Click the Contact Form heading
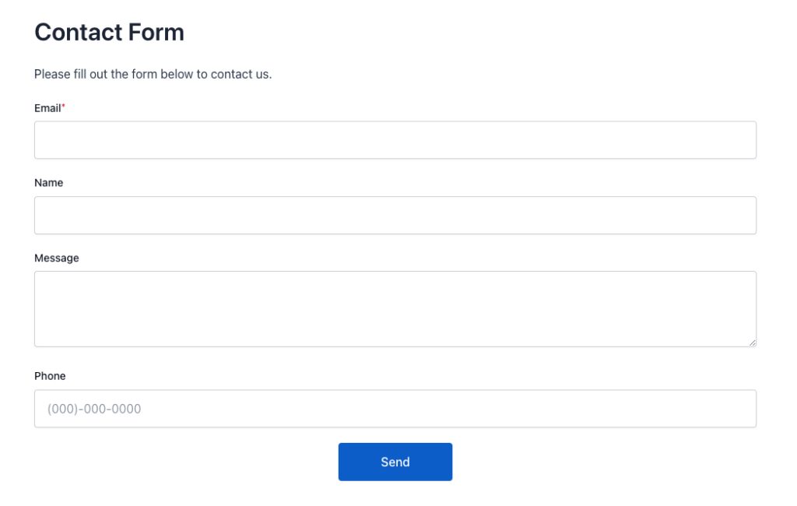This screenshot has height=506, width=797. coord(109,32)
